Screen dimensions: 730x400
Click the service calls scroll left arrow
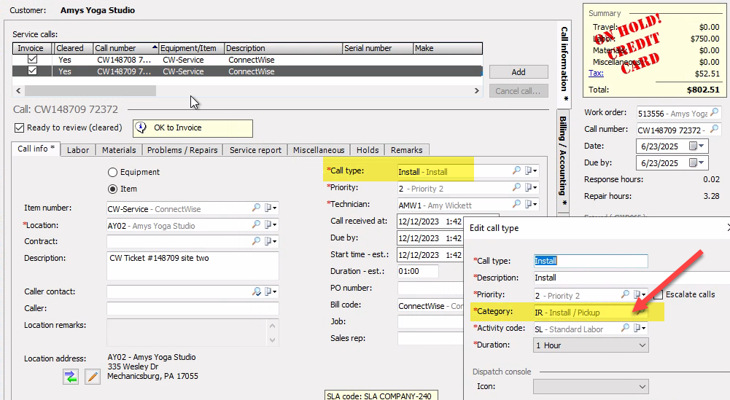tap(19, 90)
